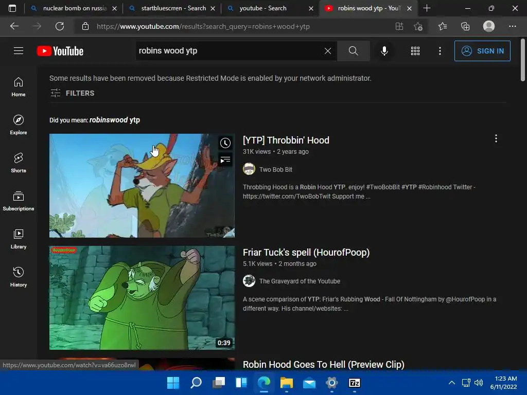Open The Graveyard of the Youtube channel

(300, 281)
